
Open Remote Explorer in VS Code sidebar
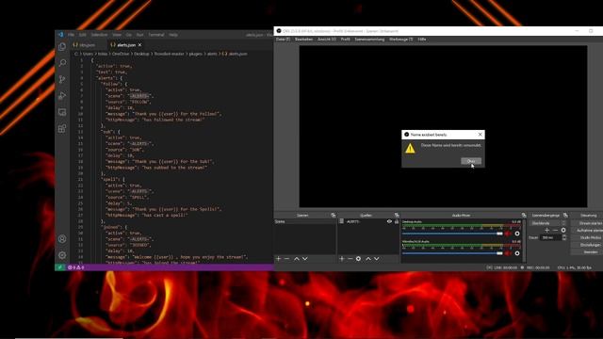(62, 112)
